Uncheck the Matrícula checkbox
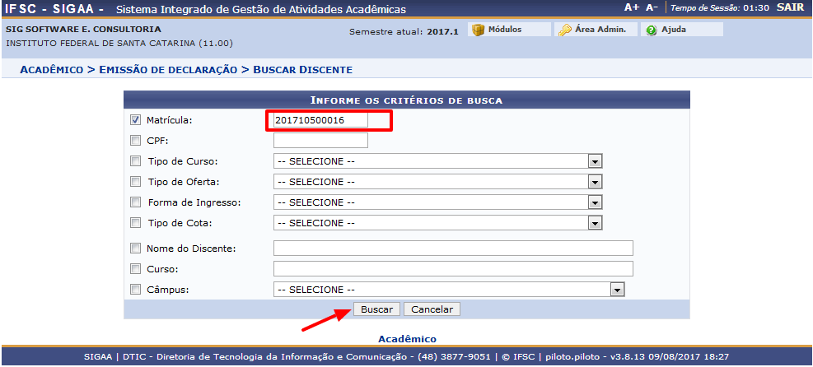 pyautogui.click(x=136, y=120)
